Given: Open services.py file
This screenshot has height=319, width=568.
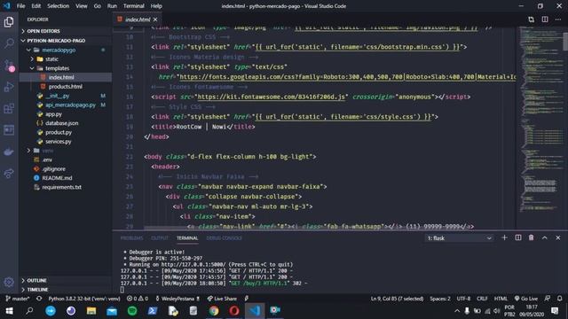Looking at the screenshot, I should click(x=66, y=142).
